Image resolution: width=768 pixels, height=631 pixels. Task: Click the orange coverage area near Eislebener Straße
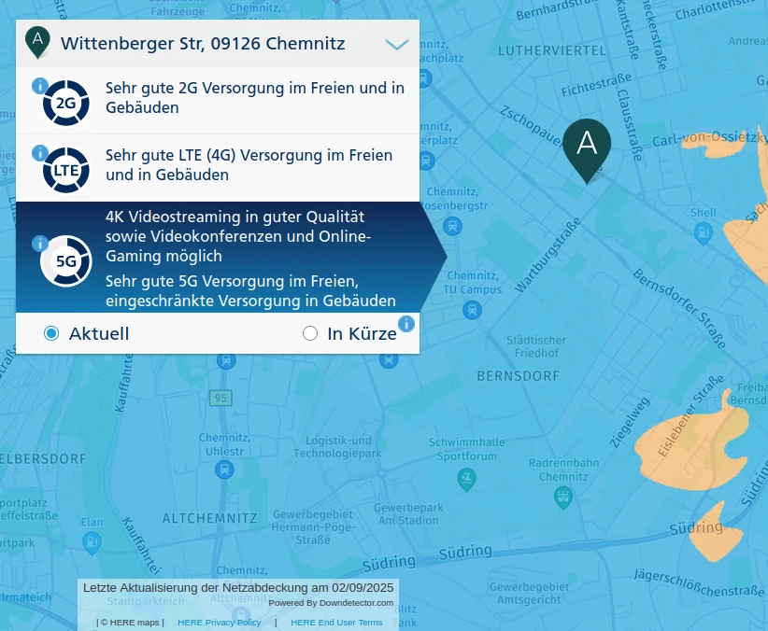pyautogui.click(x=690, y=443)
